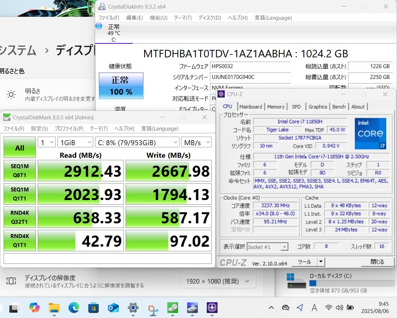Open Microsoft Edge from the taskbar

74,308
